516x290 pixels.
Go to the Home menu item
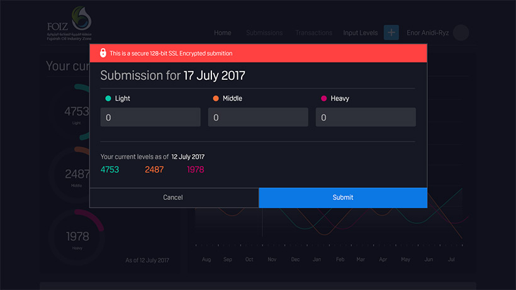[x=223, y=33]
